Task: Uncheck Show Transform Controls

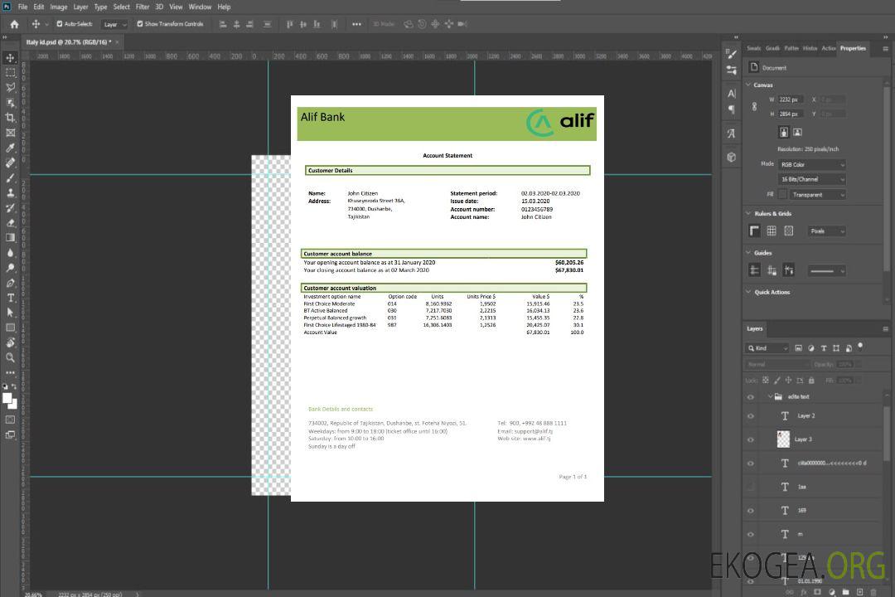Action: 140,24
